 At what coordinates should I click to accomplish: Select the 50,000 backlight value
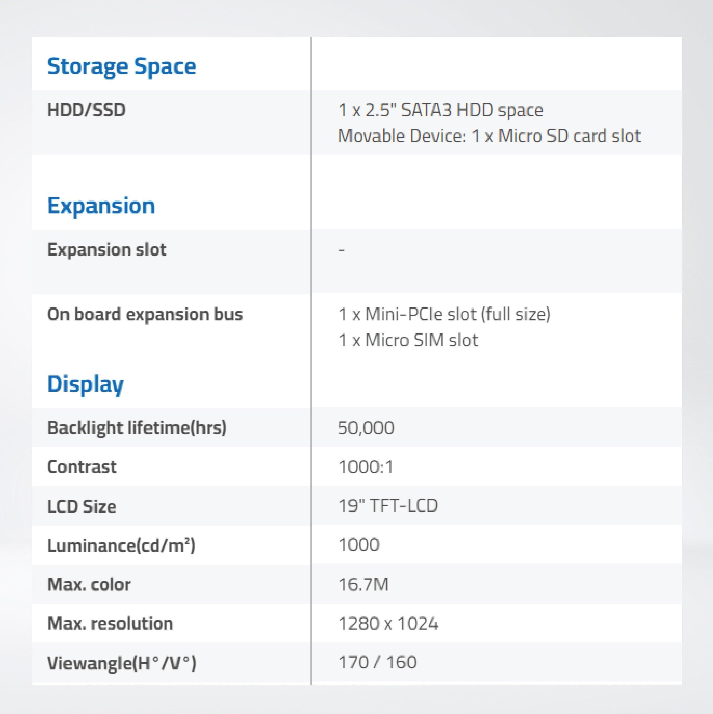[366, 428]
